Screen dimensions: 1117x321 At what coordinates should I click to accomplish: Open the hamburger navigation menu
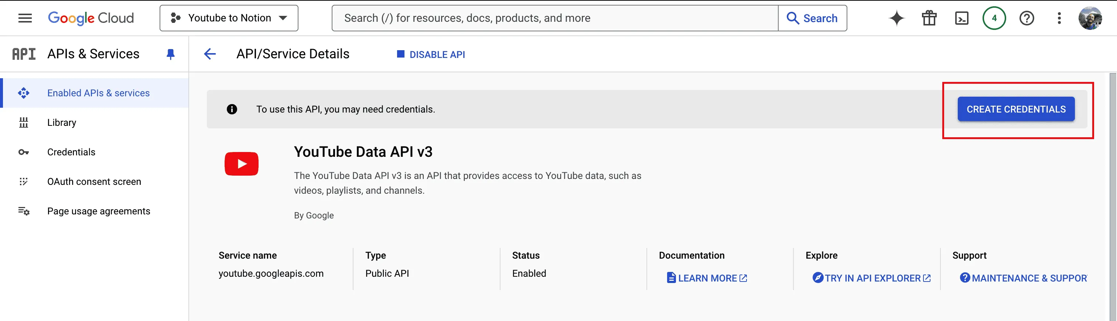point(25,18)
